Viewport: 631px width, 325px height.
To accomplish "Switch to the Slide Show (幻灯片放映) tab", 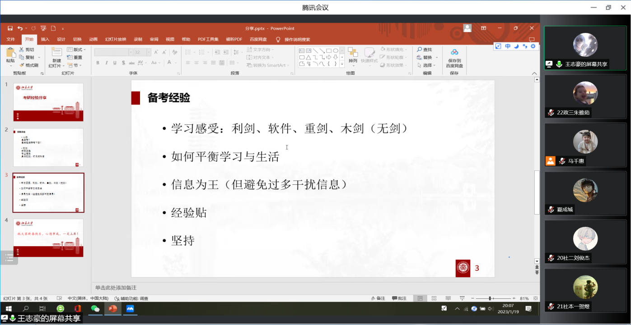I will 116,39.
